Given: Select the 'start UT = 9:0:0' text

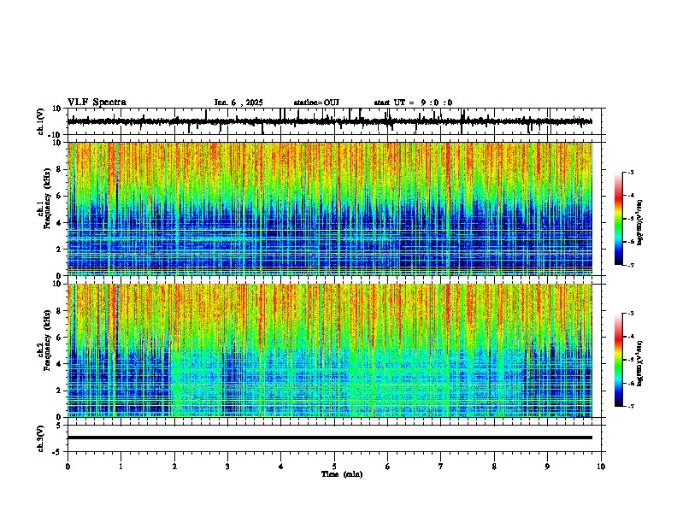Looking at the screenshot, I should [413, 103].
